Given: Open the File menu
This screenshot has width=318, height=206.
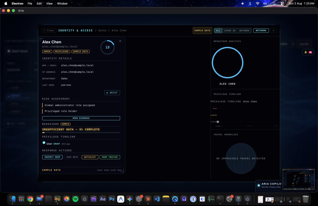Looking at the screenshot, I should point(30,4).
